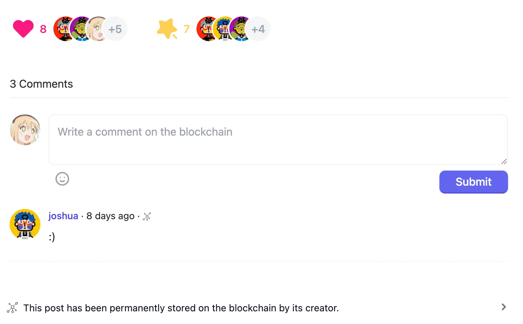Expand blockchain storage details via the right chevron
This screenshot has height=324, width=523.
503,307
